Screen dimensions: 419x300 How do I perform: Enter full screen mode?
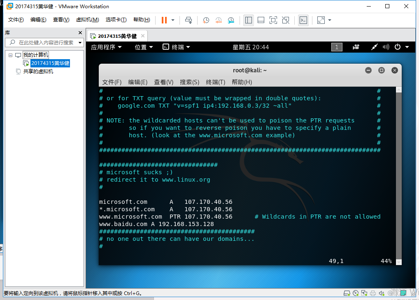273,20
